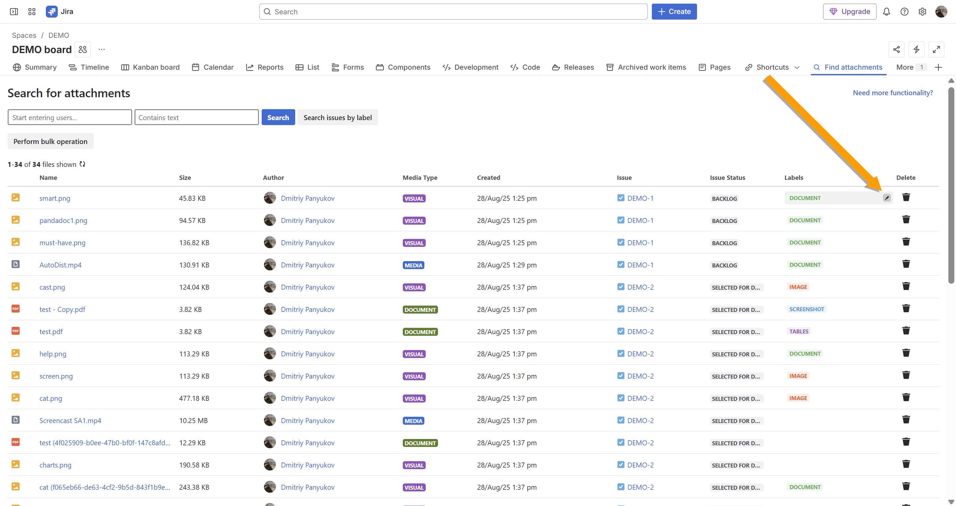Click the DEMO-2 issue checkbox icon in the cast.png row
This screenshot has height=506, width=956.
[621, 287]
